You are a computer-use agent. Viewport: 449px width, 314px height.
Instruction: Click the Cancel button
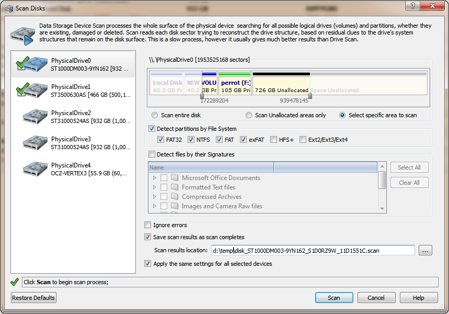tap(376, 298)
